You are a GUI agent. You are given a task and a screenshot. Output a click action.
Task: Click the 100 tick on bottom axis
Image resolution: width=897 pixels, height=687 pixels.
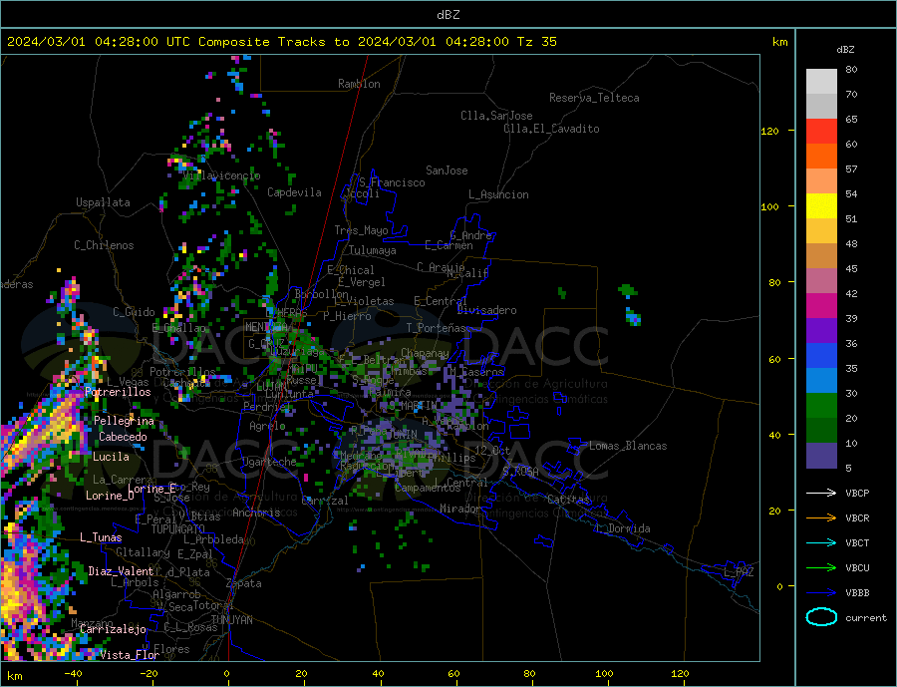(x=605, y=673)
